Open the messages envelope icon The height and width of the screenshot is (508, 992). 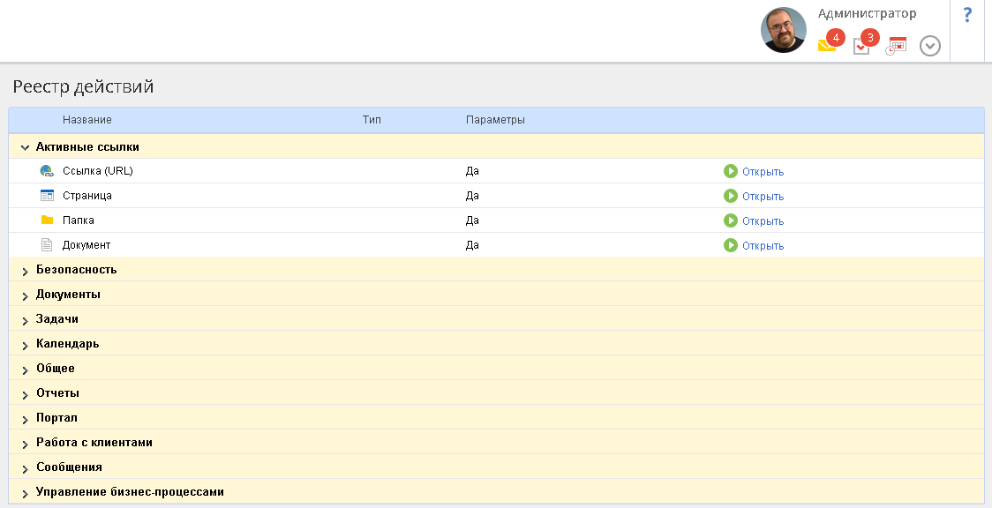click(827, 46)
